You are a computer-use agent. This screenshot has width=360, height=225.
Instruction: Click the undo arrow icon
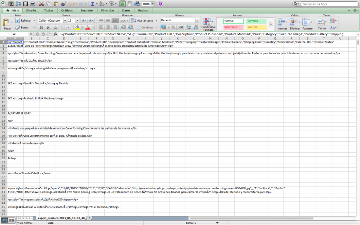(x=72, y=4)
